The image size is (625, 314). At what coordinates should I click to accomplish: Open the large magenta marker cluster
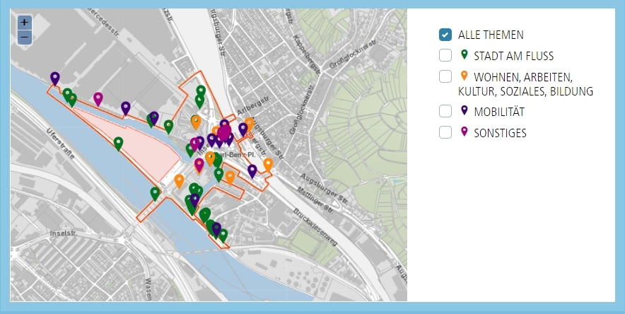(225, 132)
